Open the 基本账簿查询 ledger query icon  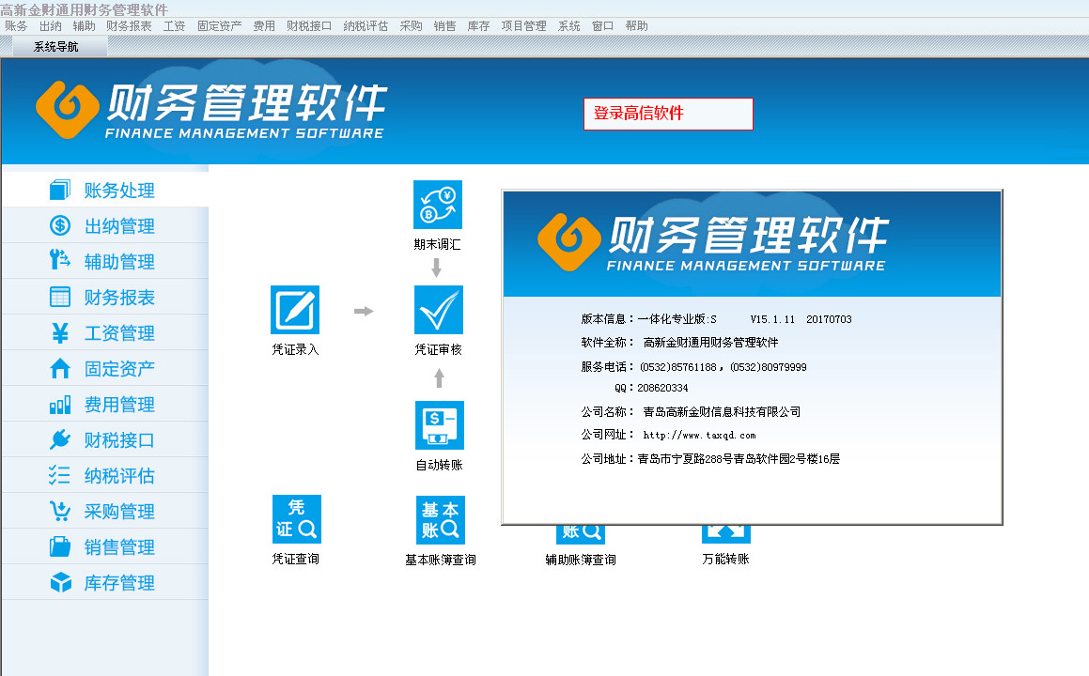(x=440, y=520)
